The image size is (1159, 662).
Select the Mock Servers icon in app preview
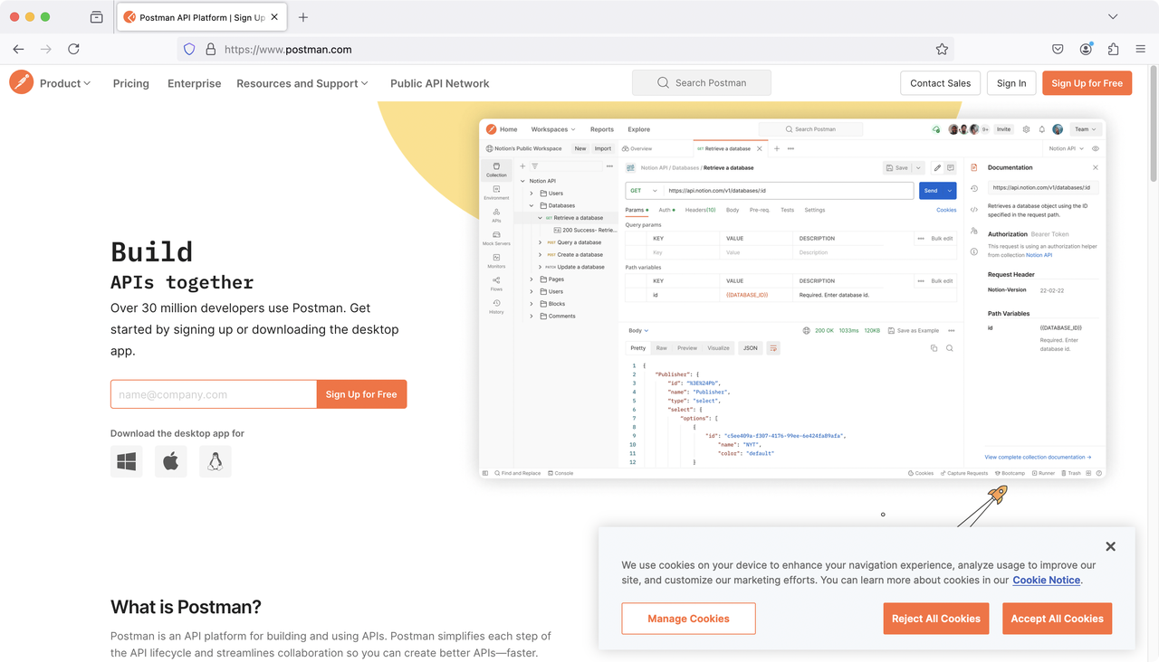click(496, 238)
